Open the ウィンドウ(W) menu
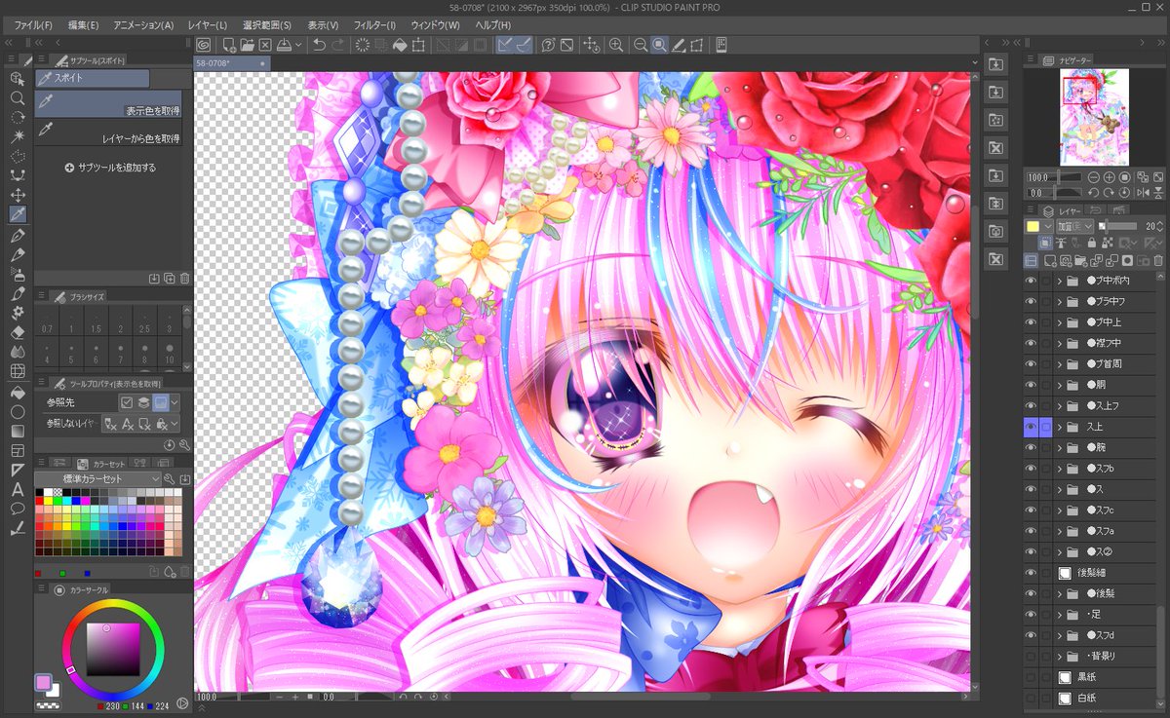 [435, 24]
